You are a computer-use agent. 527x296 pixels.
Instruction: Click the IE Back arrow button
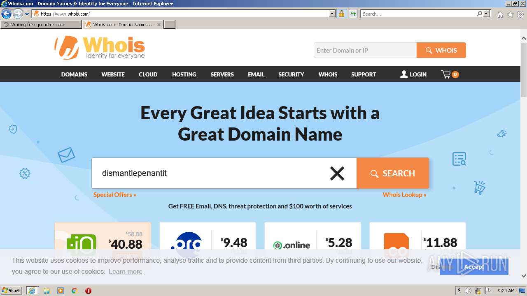click(x=6, y=14)
